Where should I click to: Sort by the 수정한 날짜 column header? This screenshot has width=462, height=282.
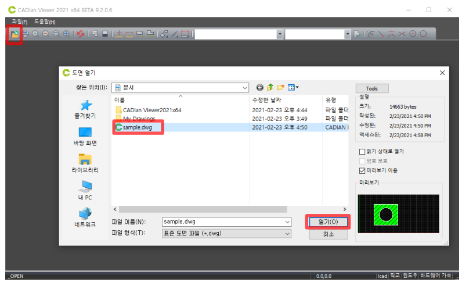(x=286, y=100)
